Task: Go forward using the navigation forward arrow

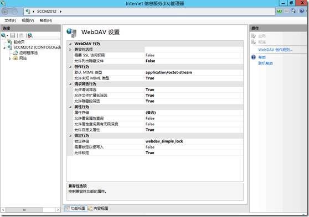Action: (x=14, y=12)
